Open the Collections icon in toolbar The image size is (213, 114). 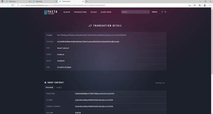[x=200, y=5]
